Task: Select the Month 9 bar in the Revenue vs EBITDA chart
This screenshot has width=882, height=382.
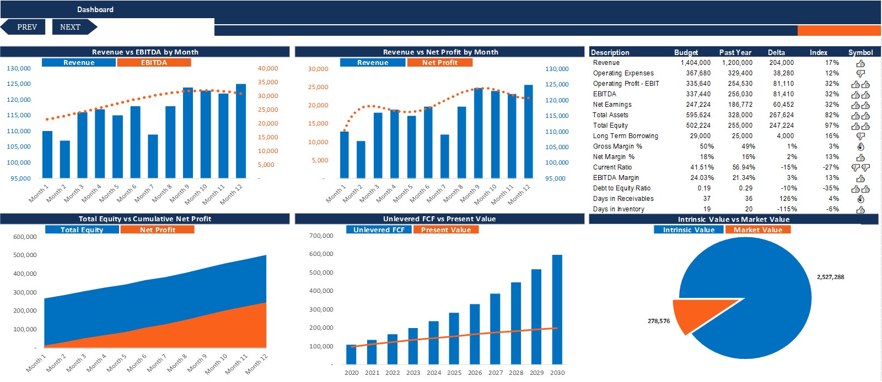Action: pos(188,133)
